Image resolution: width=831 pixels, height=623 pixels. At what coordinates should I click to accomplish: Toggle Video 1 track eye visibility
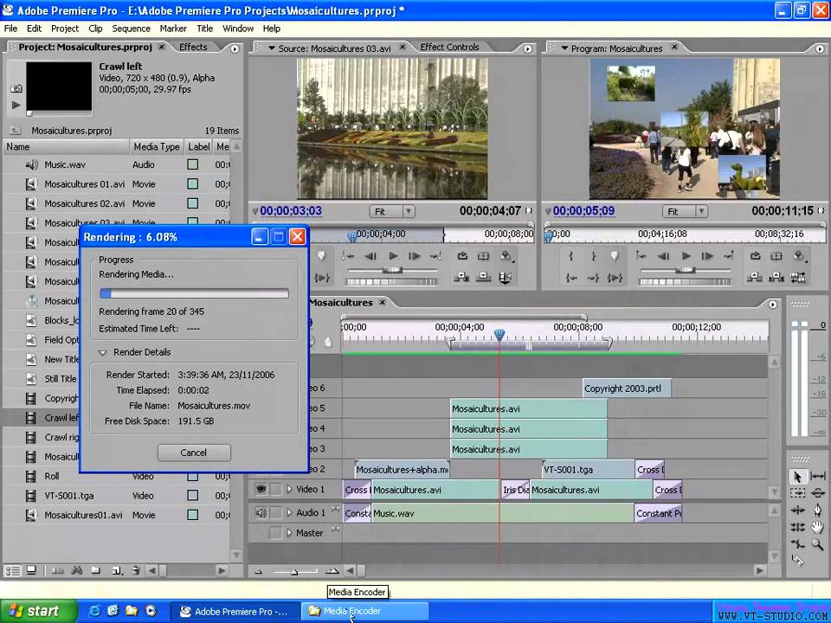point(261,489)
